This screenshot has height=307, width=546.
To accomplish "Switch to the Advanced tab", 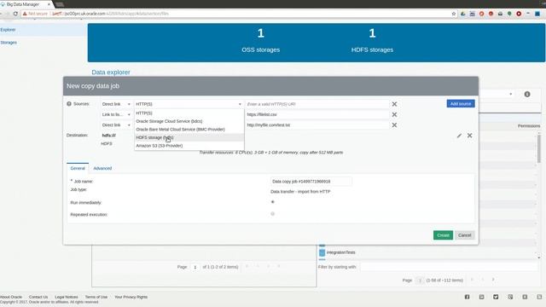I will click(x=102, y=168).
